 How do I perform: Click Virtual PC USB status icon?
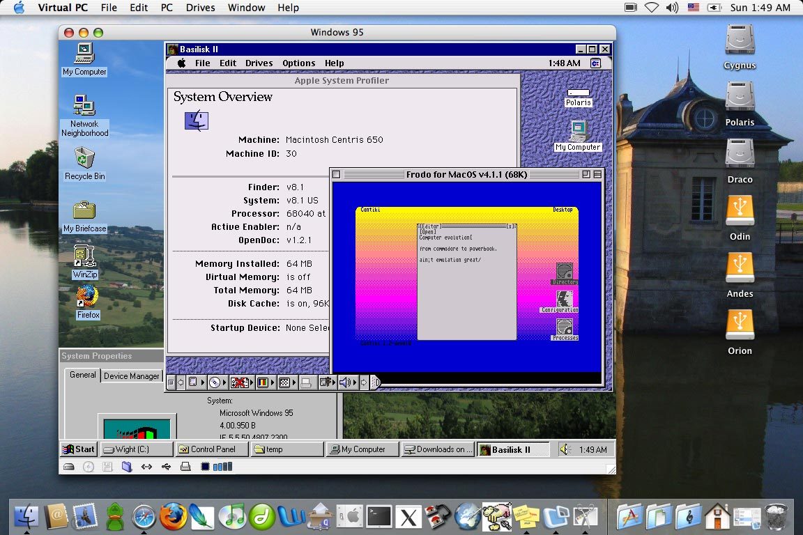[166, 467]
